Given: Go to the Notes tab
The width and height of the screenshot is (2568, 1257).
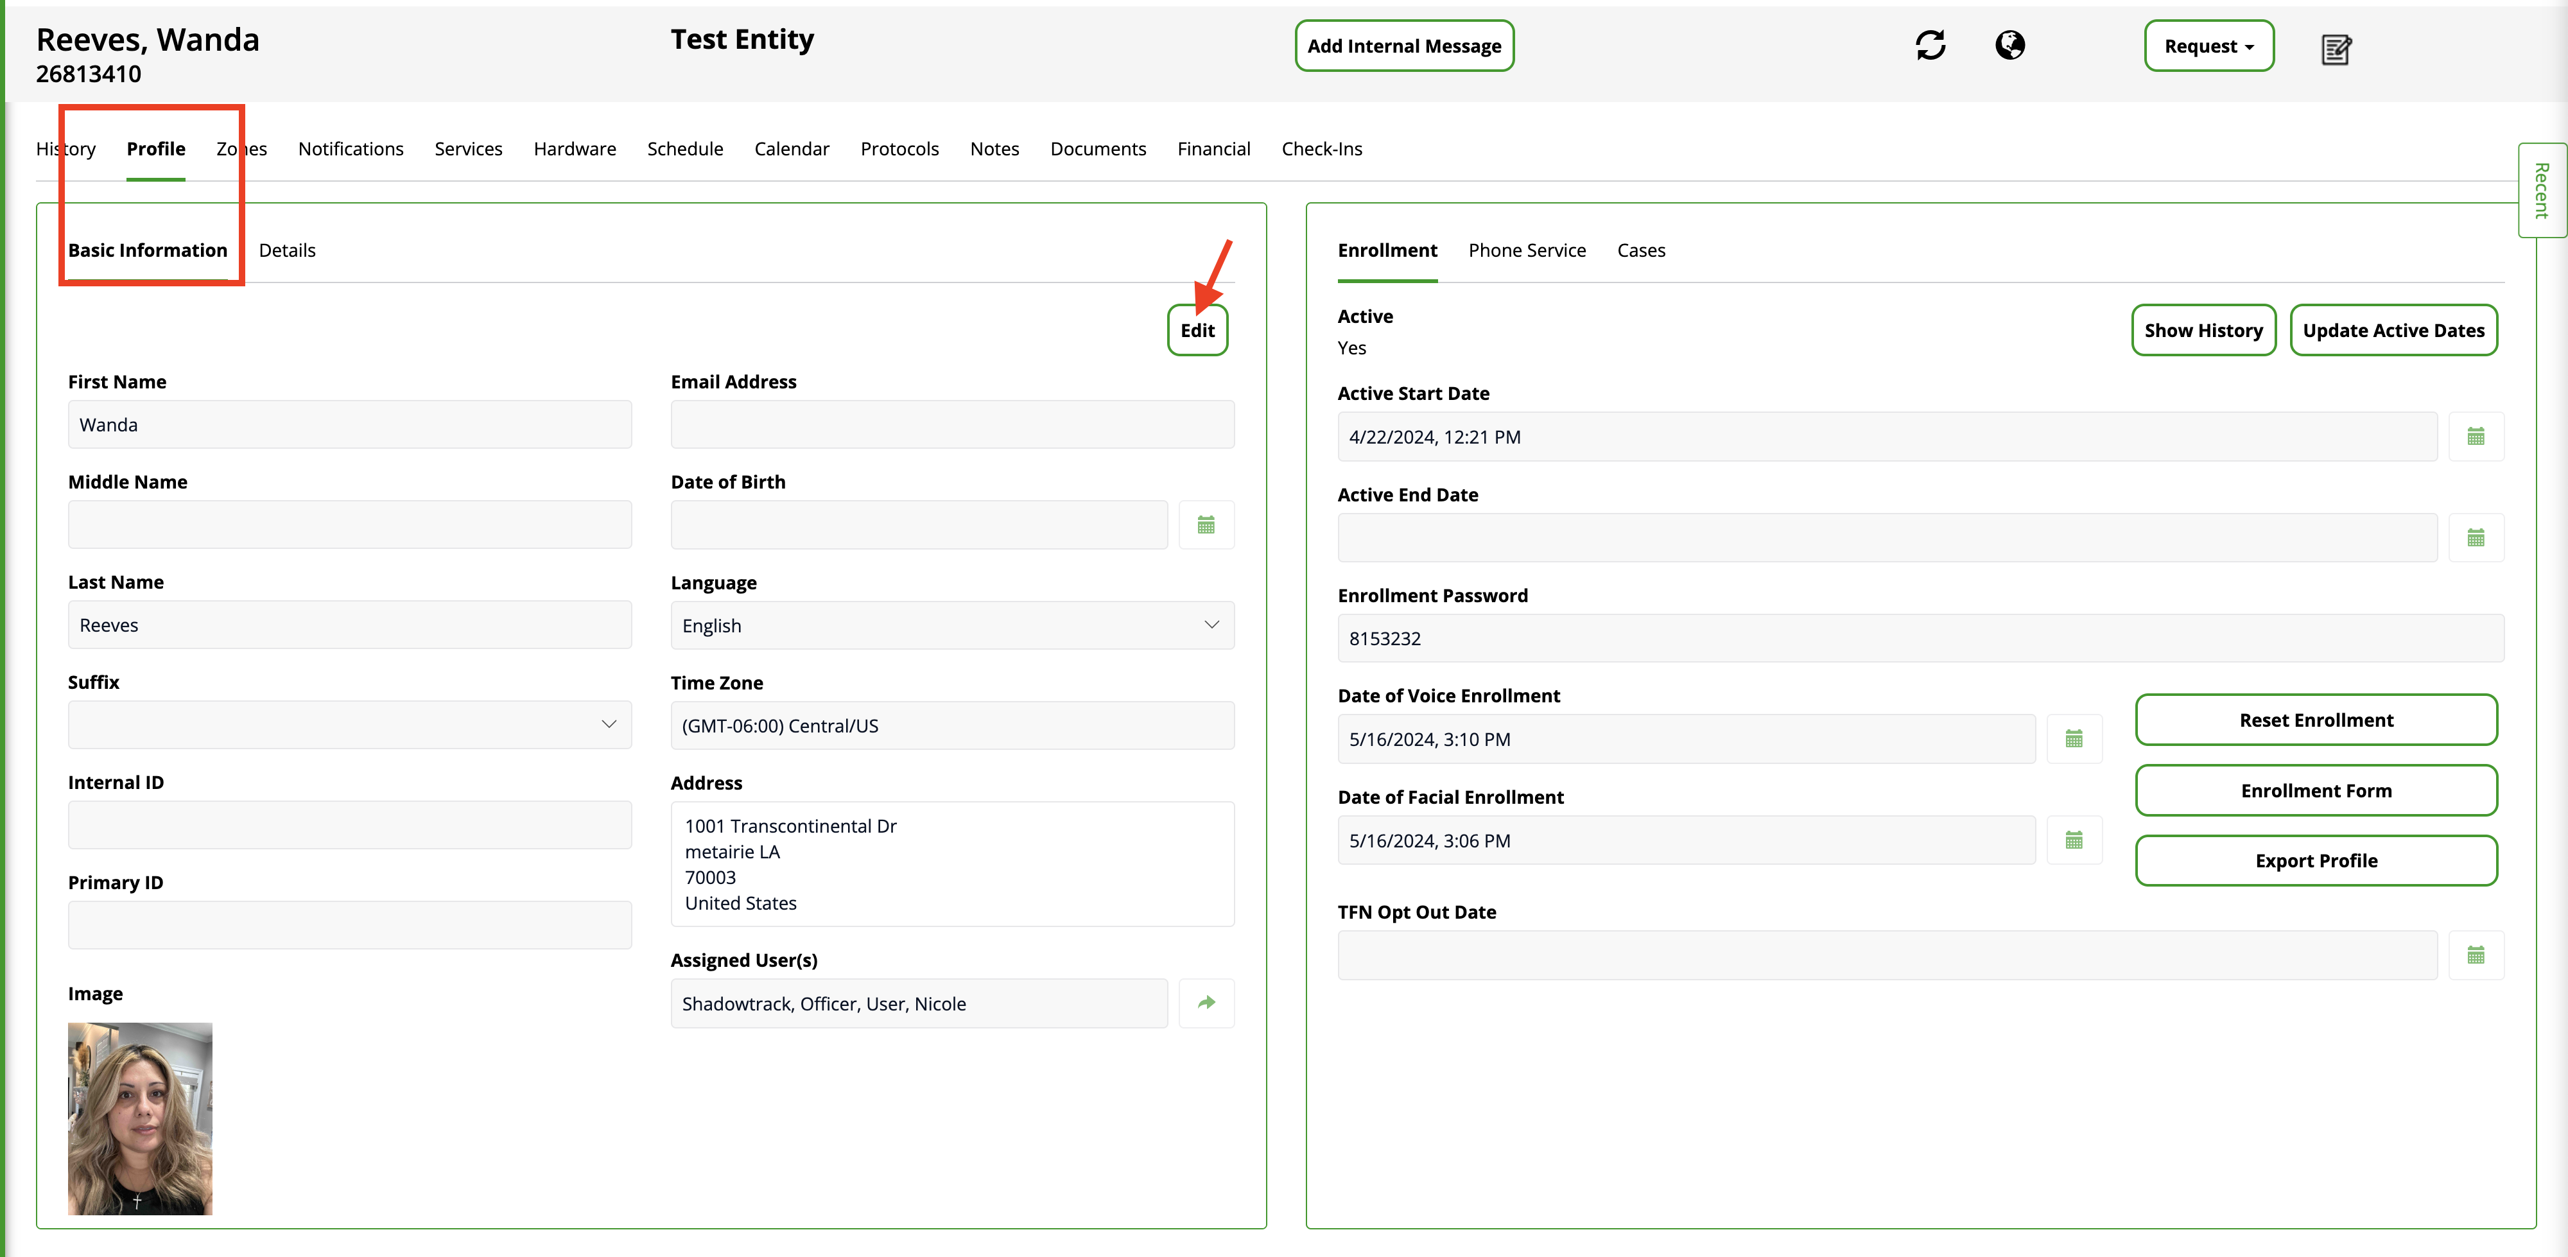Looking at the screenshot, I should tap(994, 148).
